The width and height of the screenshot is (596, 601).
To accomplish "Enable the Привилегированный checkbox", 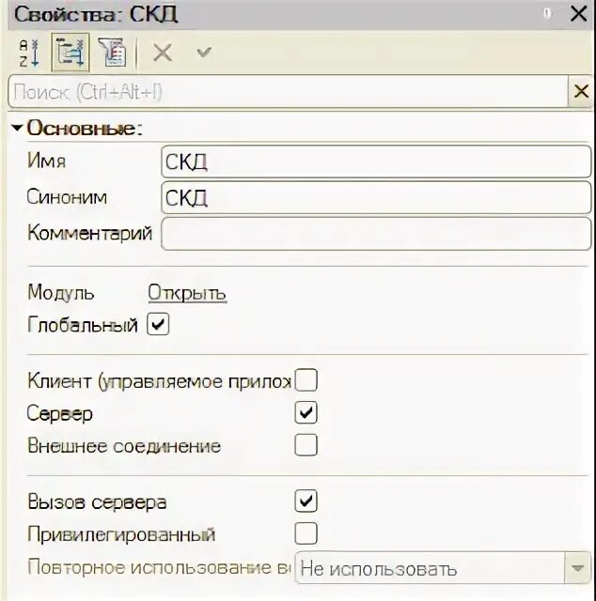I will pos(306,533).
